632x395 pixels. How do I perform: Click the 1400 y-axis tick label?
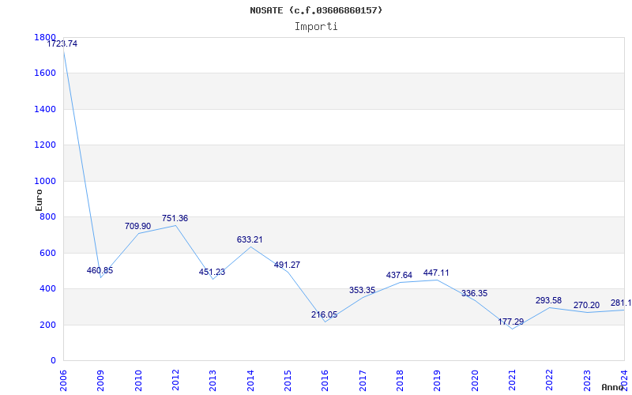tap(45, 109)
